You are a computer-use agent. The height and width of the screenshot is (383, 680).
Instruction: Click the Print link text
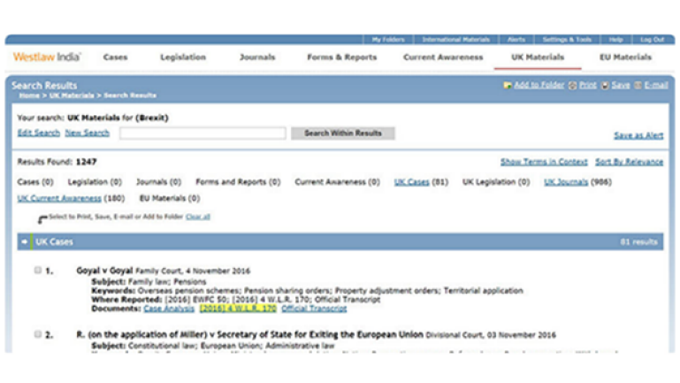pyautogui.click(x=588, y=86)
